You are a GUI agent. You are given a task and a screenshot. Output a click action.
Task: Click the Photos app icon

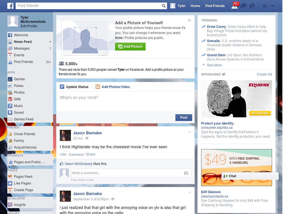coord(10,93)
